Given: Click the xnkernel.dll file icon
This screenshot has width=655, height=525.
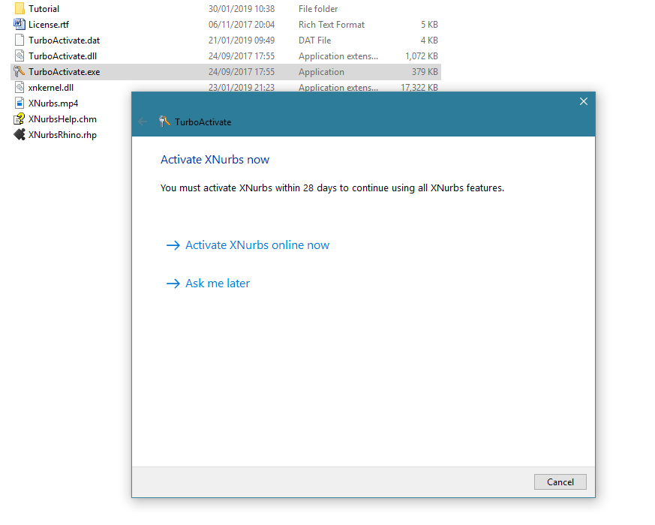Looking at the screenshot, I should coord(20,87).
